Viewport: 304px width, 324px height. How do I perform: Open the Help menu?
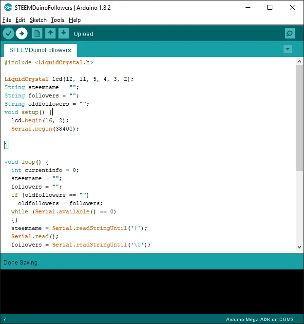pos(75,20)
